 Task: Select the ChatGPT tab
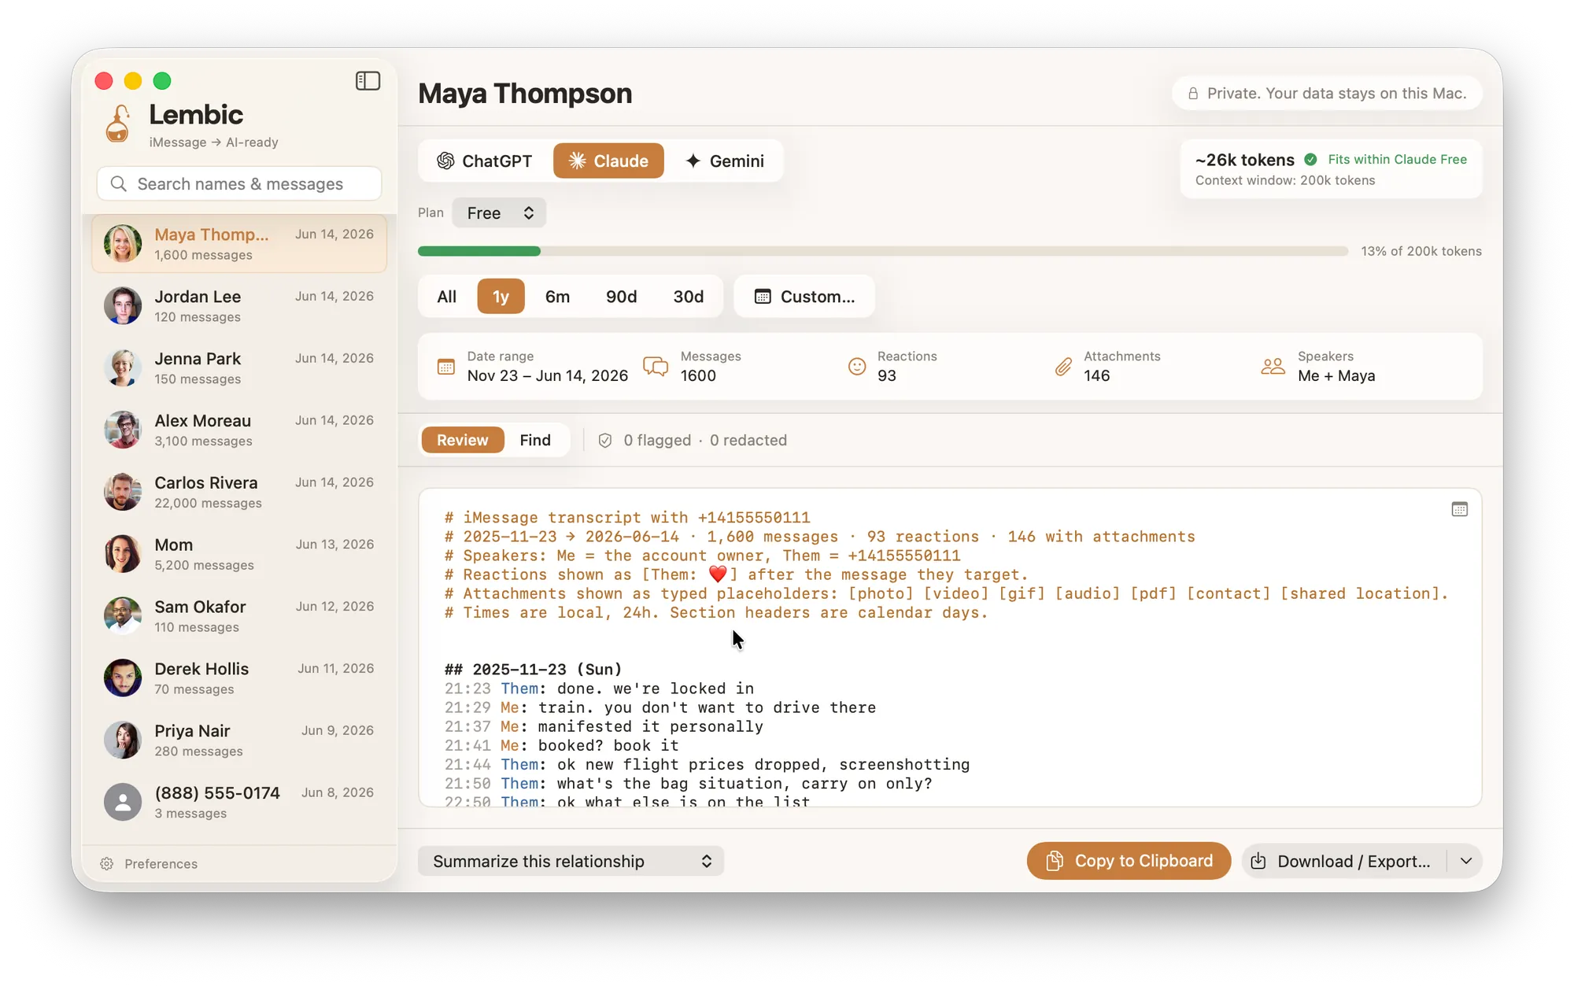click(485, 161)
